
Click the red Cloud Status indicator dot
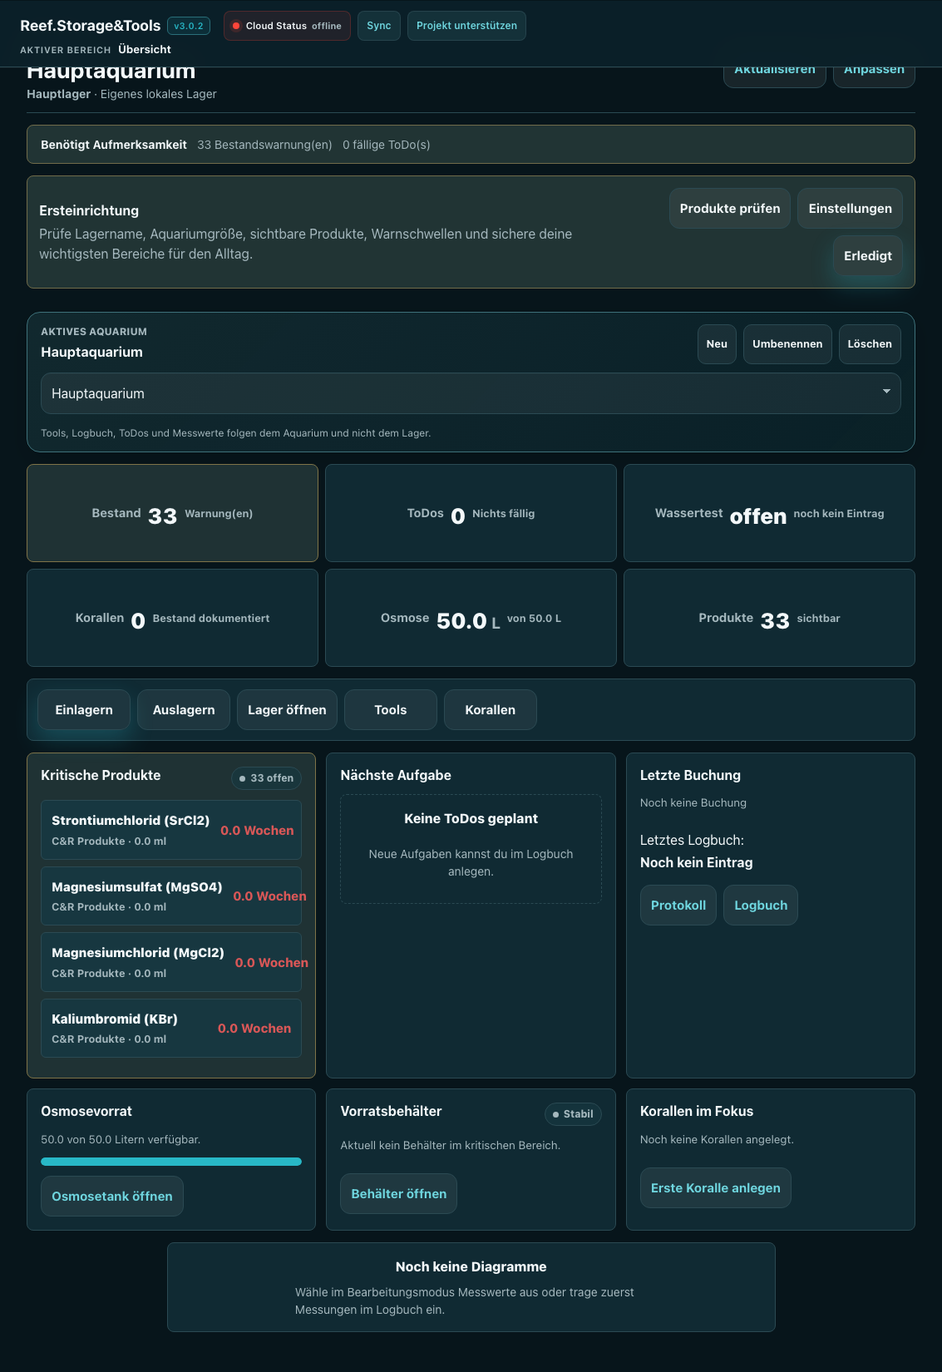pos(236,26)
